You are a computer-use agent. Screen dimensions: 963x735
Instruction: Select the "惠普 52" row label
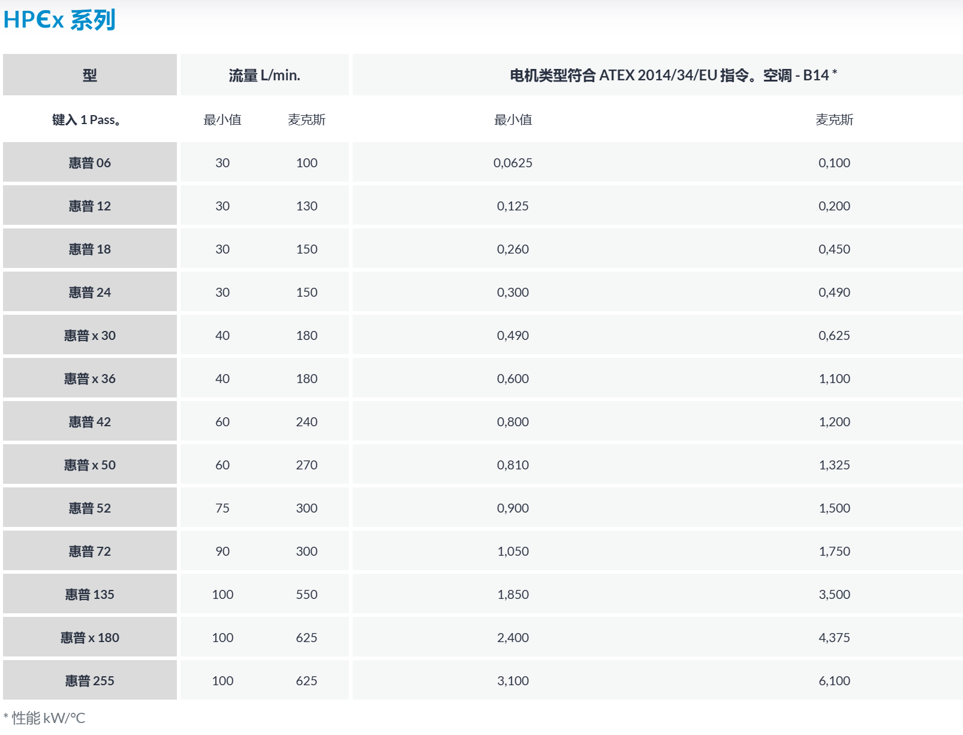click(90, 508)
